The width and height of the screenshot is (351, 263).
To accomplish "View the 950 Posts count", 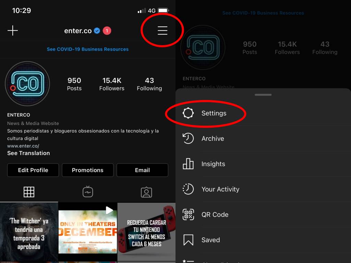I will click(74, 84).
